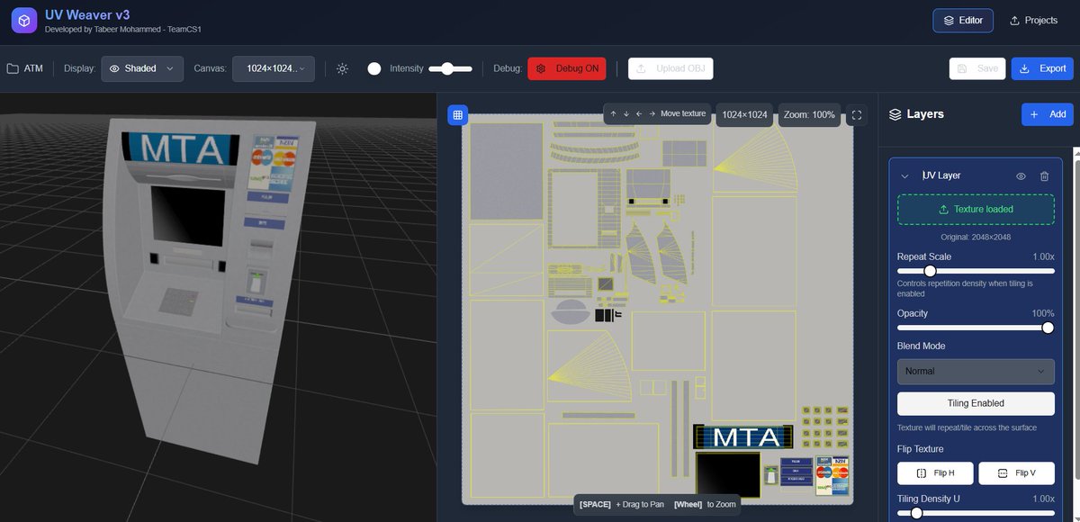Open the Shaded display mode dropdown
Image resolution: width=1080 pixels, height=522 pixels.
tap(142, 67)
